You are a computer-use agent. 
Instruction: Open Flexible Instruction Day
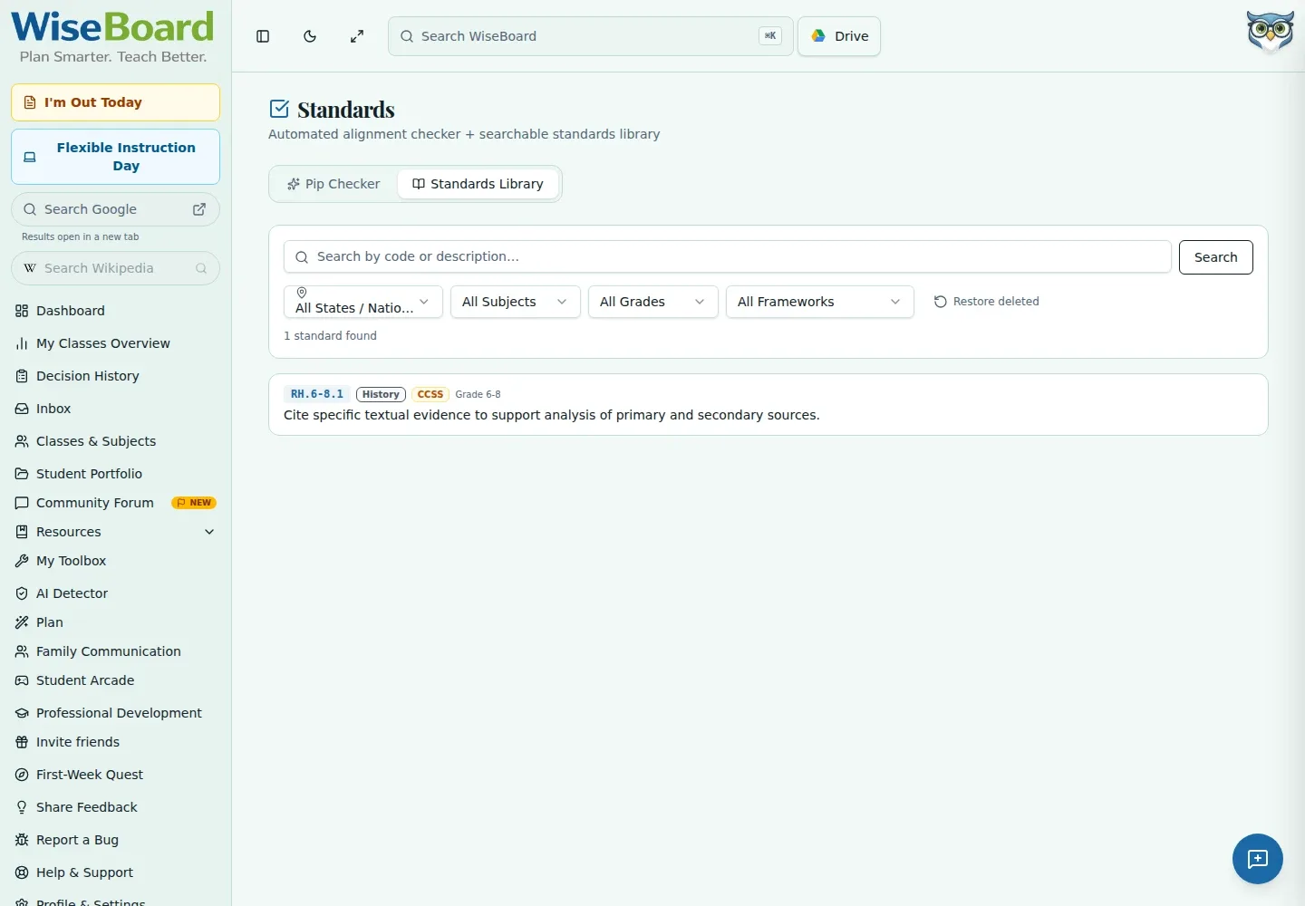coord(115,157)
